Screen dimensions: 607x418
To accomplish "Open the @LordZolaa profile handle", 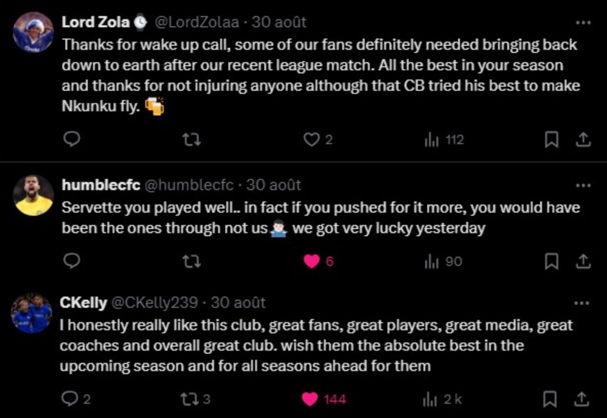I will click(x=196, y=23).
